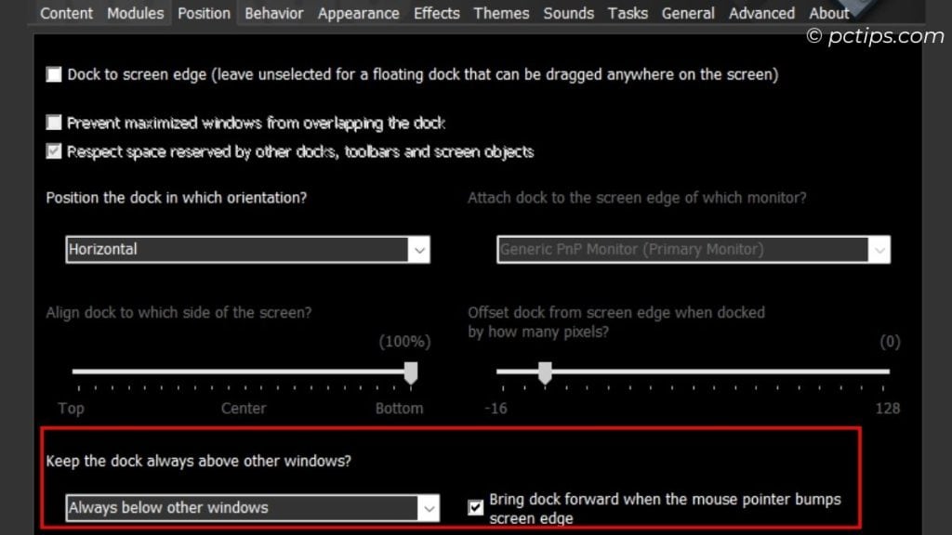Go to the Sounds tab
This screenshot has width=952, height=535.
coord(568,13)
